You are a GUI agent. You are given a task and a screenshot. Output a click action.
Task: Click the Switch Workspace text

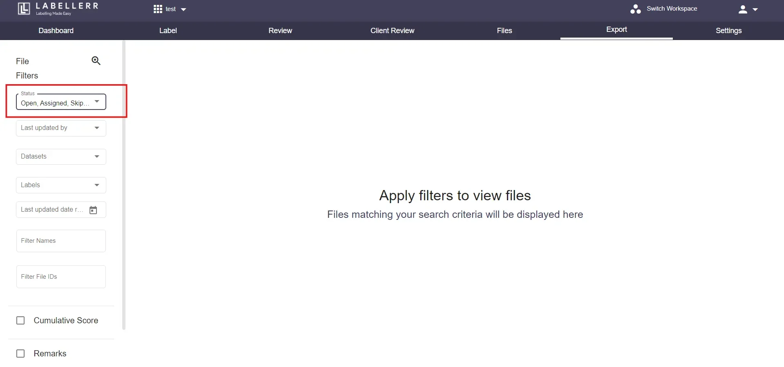tap(672, 9)
